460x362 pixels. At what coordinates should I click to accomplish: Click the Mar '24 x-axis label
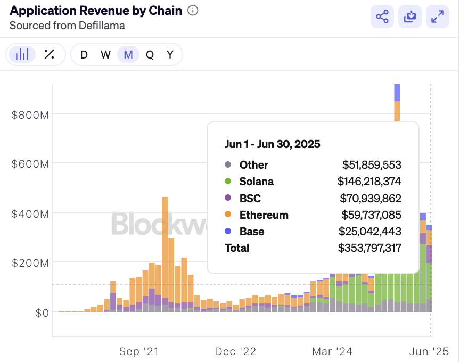click(332, 351)
